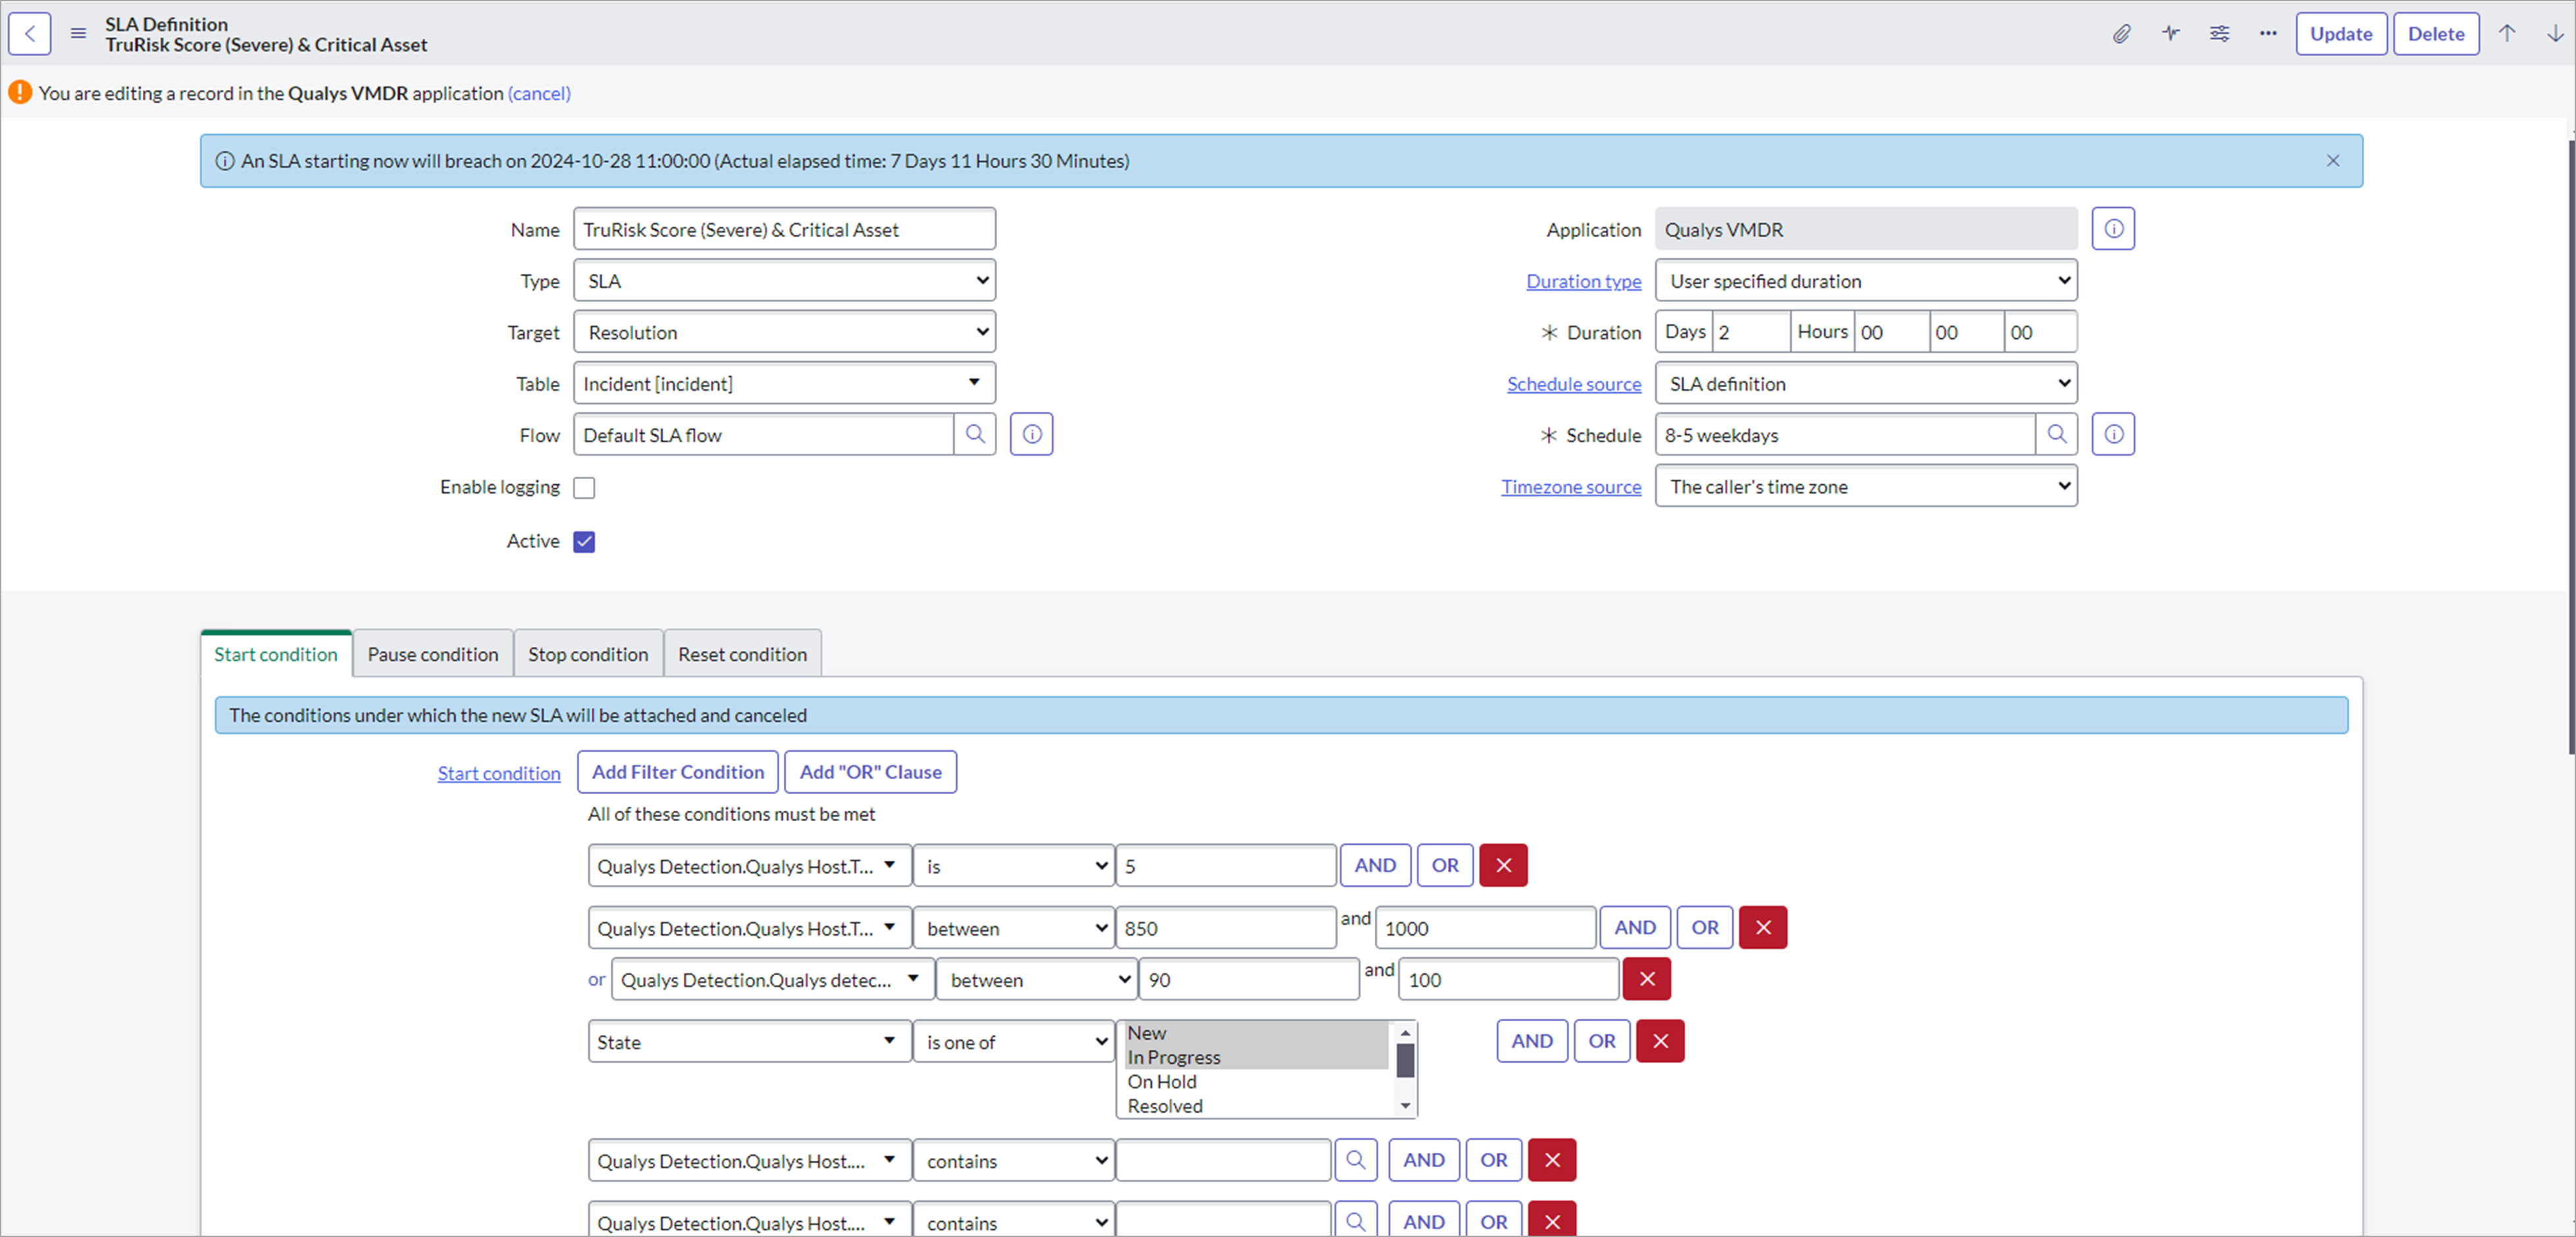Remove the State condition row
This screenshot has width=2576, height=1237.
click(1660, 1041)
